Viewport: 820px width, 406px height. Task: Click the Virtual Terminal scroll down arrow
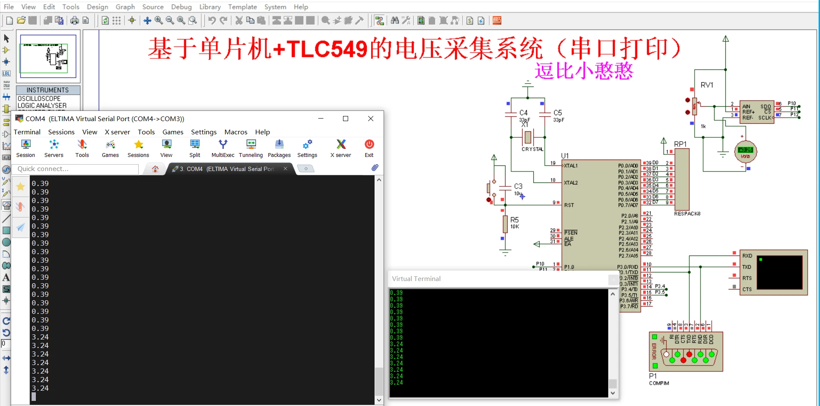[x=613, y=393]
